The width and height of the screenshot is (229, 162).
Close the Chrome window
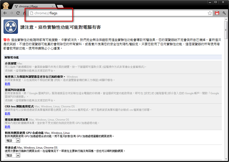point(223,2)
